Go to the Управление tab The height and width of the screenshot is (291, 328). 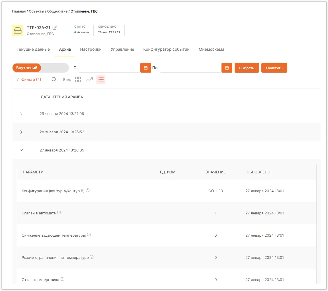tap(122, 49)
